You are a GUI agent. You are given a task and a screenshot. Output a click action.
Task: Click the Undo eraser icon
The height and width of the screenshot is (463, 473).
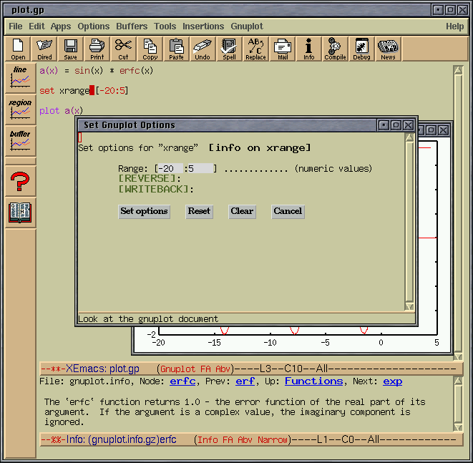[x=203, y=49]
